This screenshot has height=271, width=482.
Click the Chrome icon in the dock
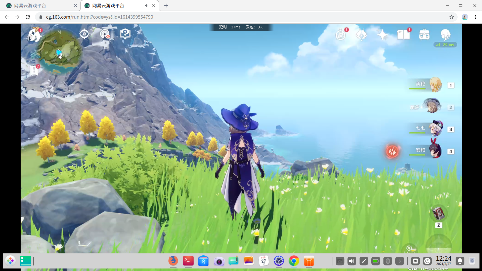coord(294,261)
